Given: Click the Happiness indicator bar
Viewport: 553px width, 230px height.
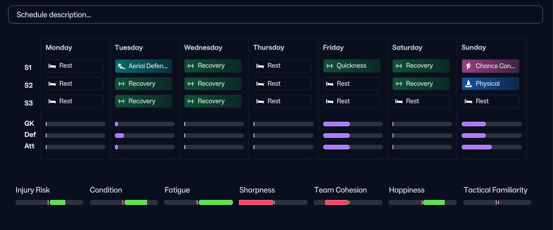Looking at the screenshot, I should click(x=423, y=202).
